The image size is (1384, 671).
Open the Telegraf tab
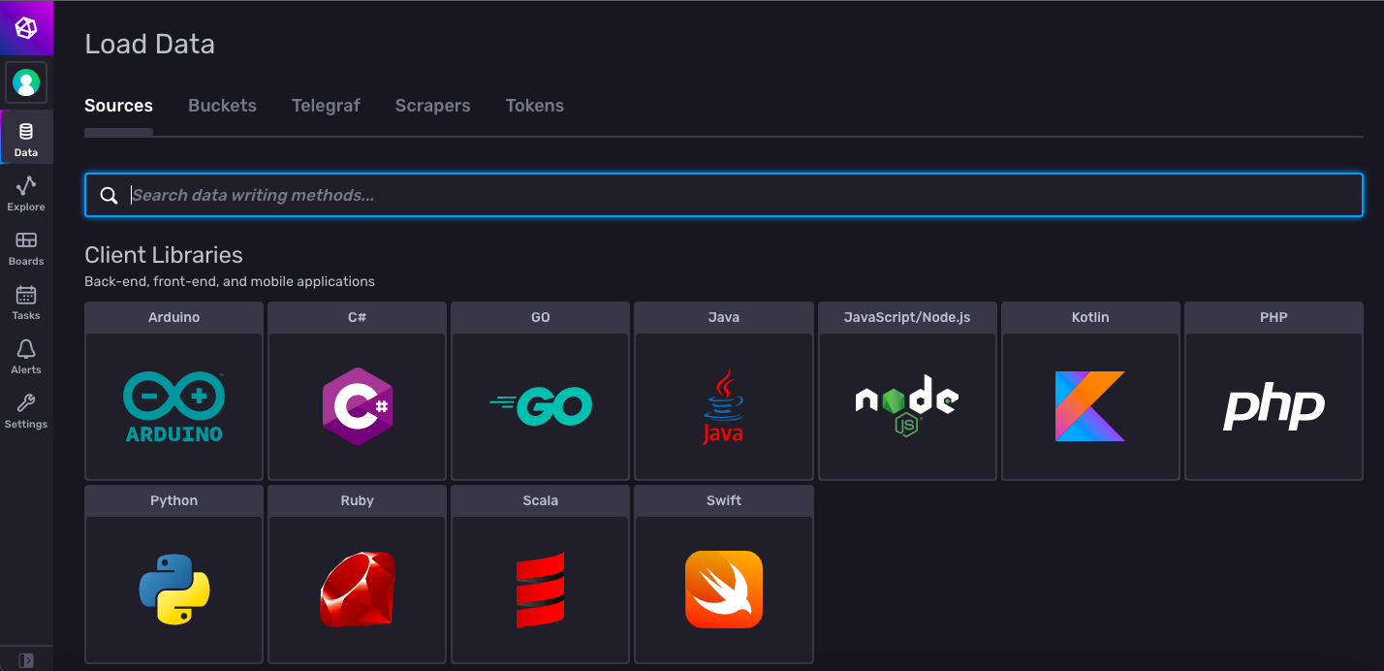pos(326,105)
